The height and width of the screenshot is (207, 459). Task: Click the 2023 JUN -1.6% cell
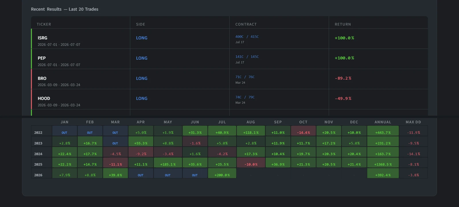click(x=195, y=142)
